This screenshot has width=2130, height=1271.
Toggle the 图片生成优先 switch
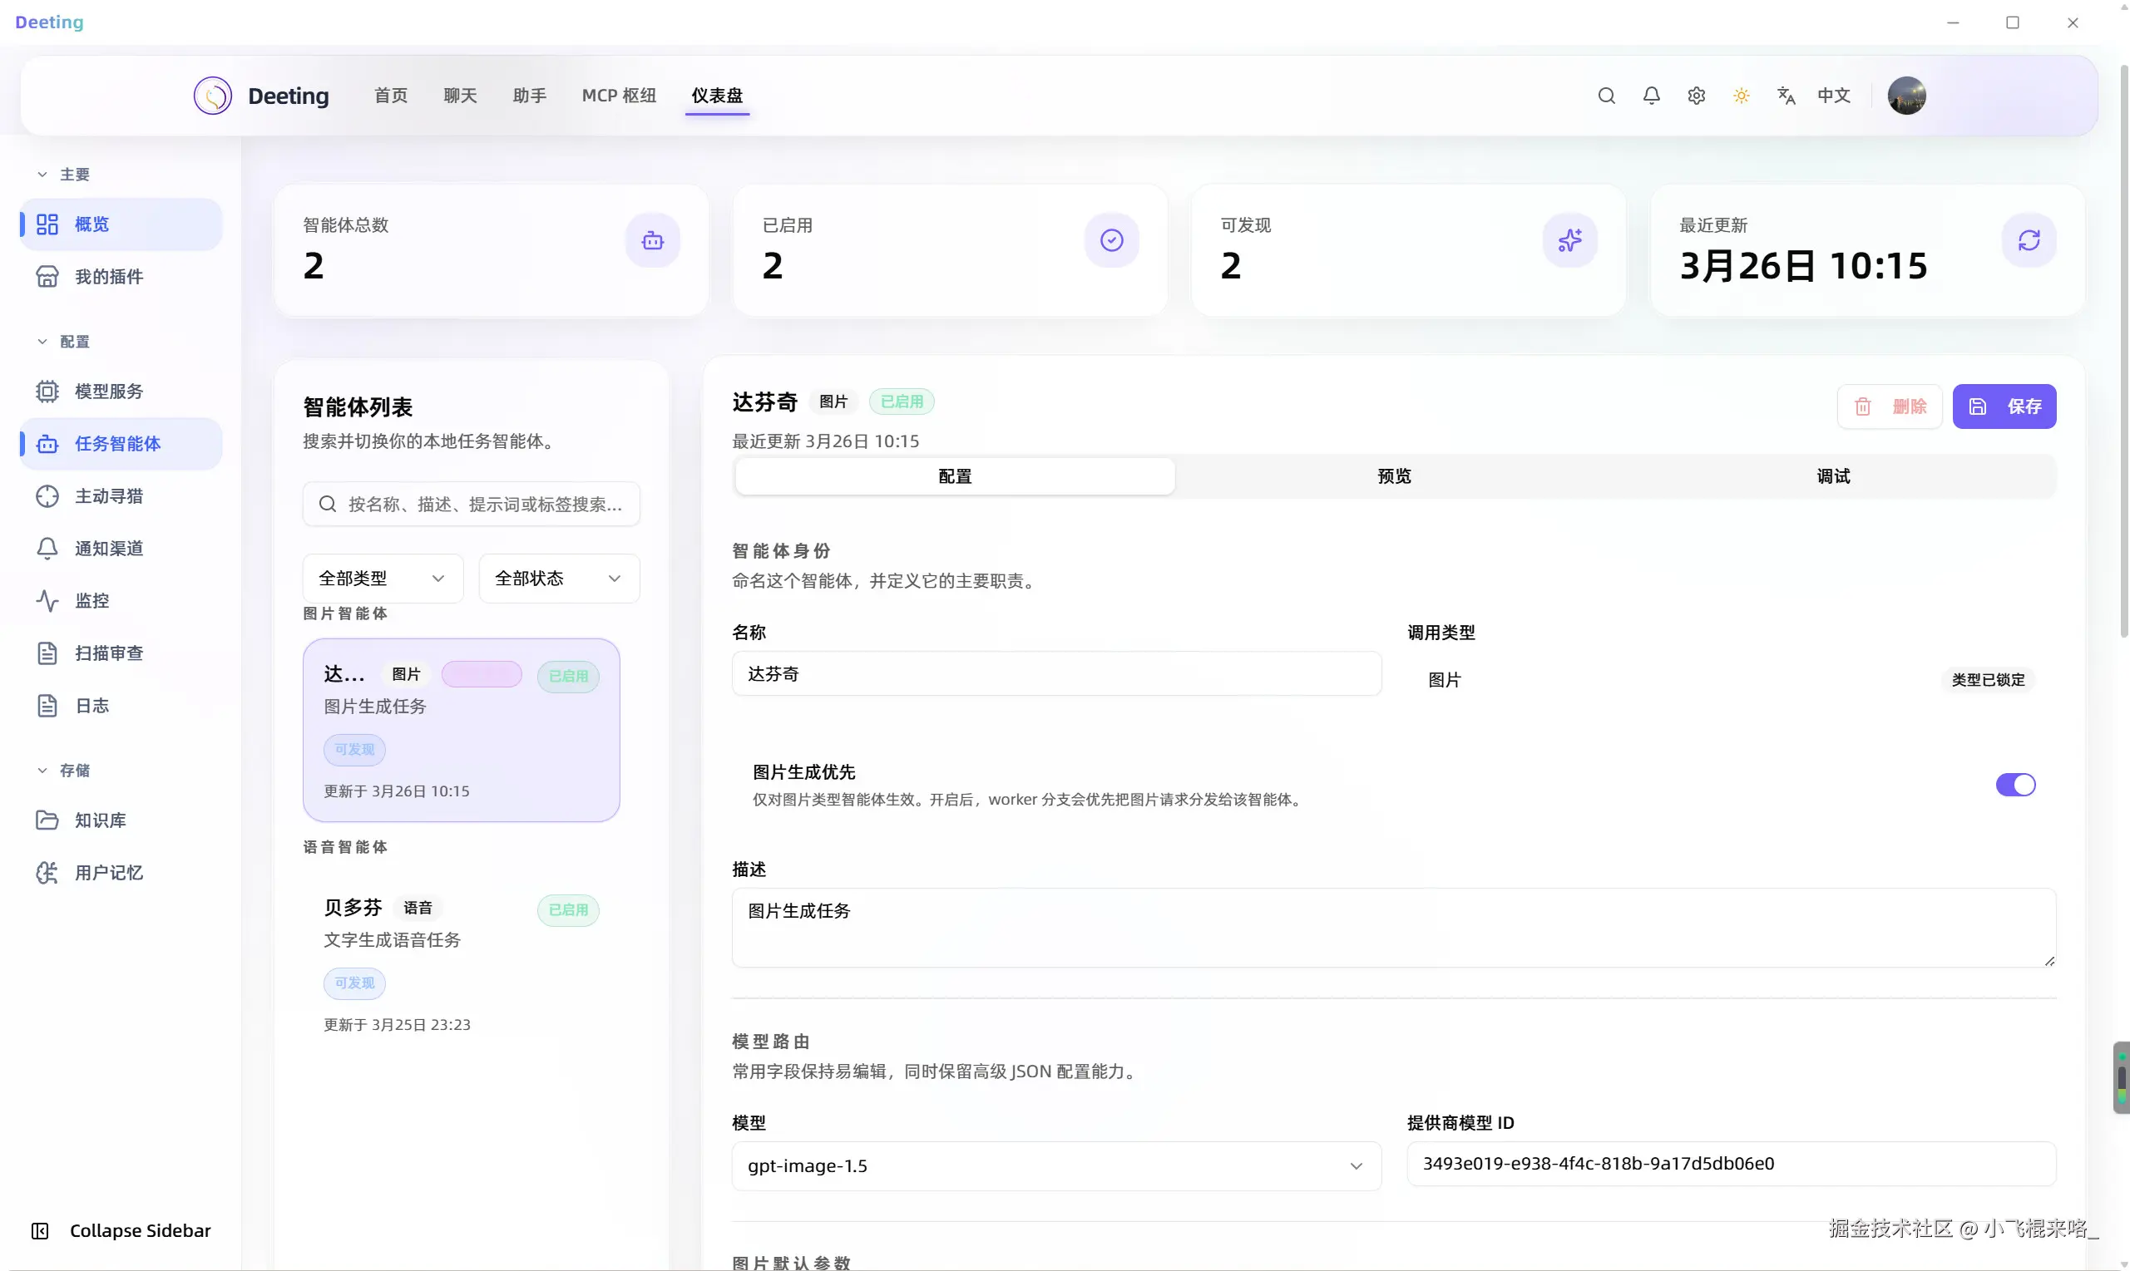(2015, 785)
